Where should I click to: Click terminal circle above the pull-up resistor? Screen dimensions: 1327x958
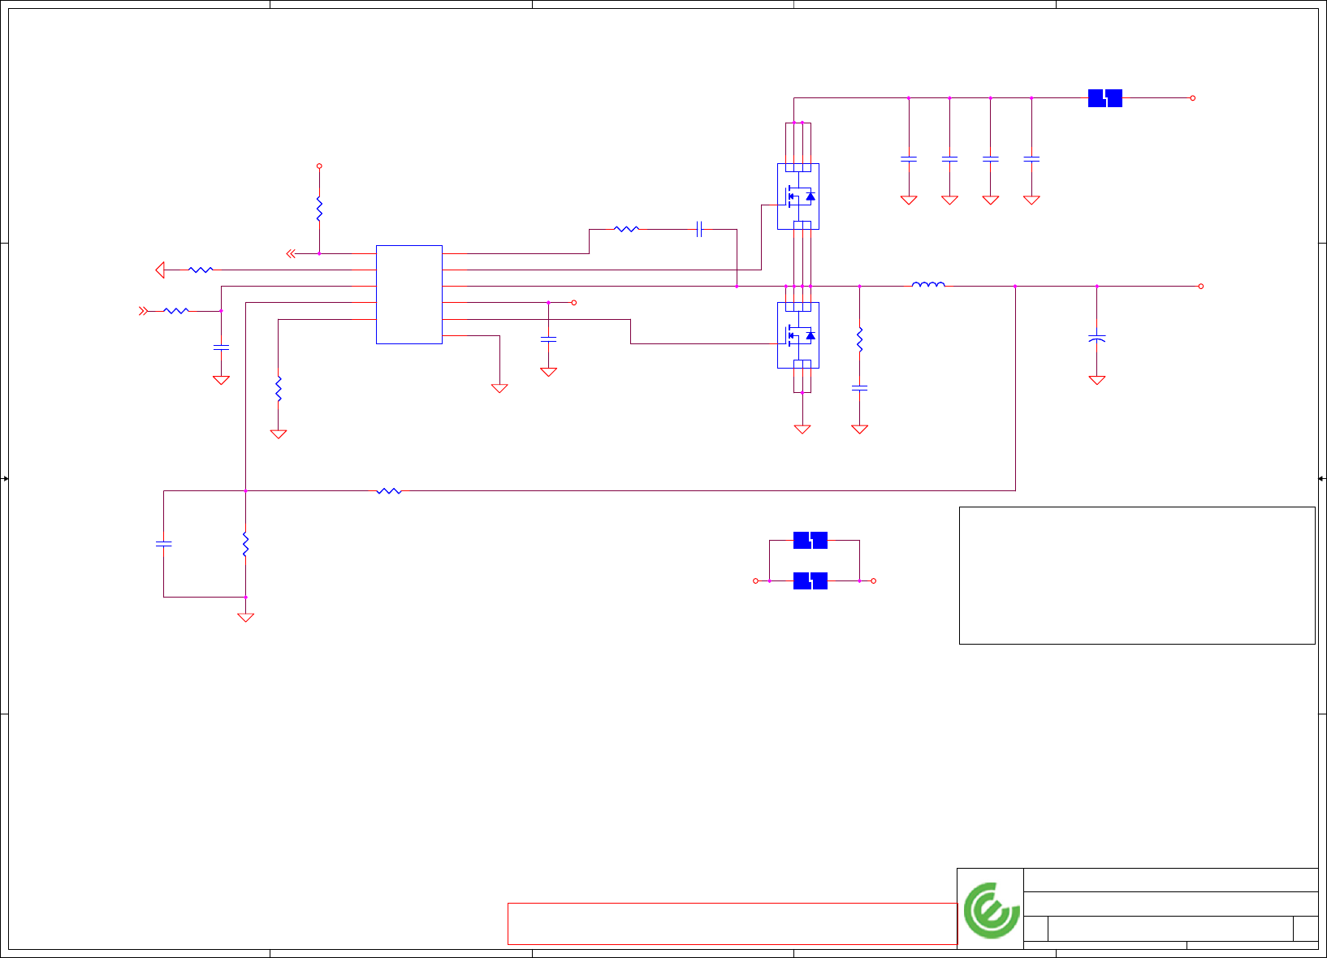coord(319,166)
